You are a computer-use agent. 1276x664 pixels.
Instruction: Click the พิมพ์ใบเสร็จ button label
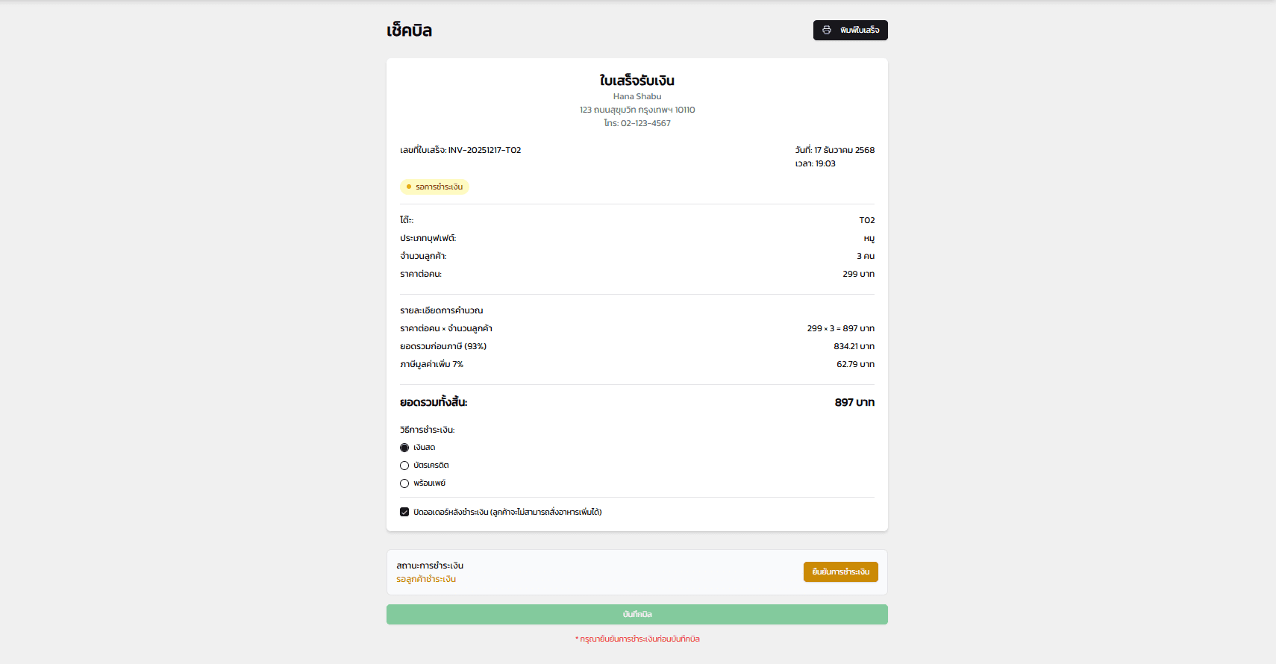(860, 31)
